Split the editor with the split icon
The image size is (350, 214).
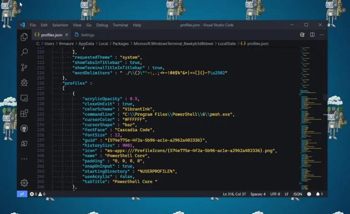312,35
